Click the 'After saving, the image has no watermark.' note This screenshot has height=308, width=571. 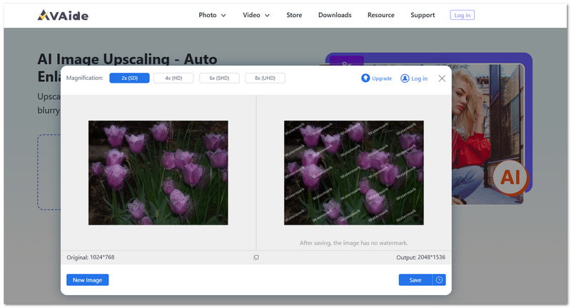[353, 243]
